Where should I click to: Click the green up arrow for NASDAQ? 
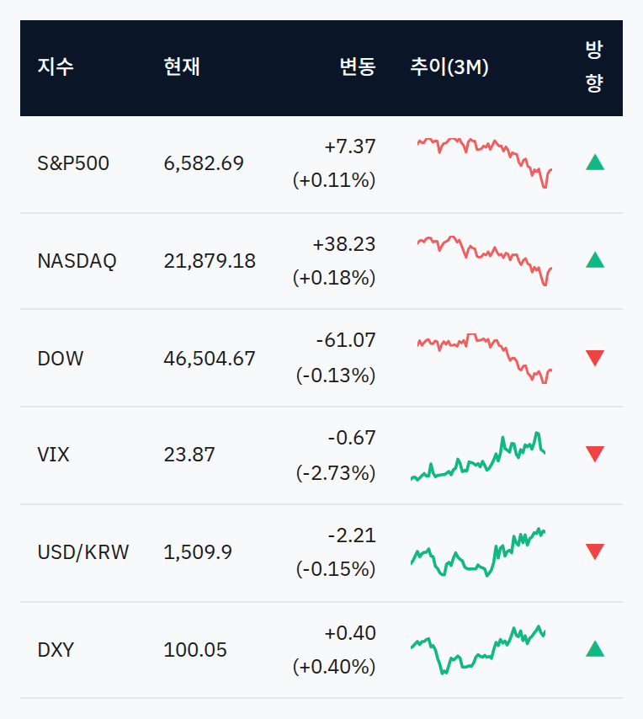point(595,260)
